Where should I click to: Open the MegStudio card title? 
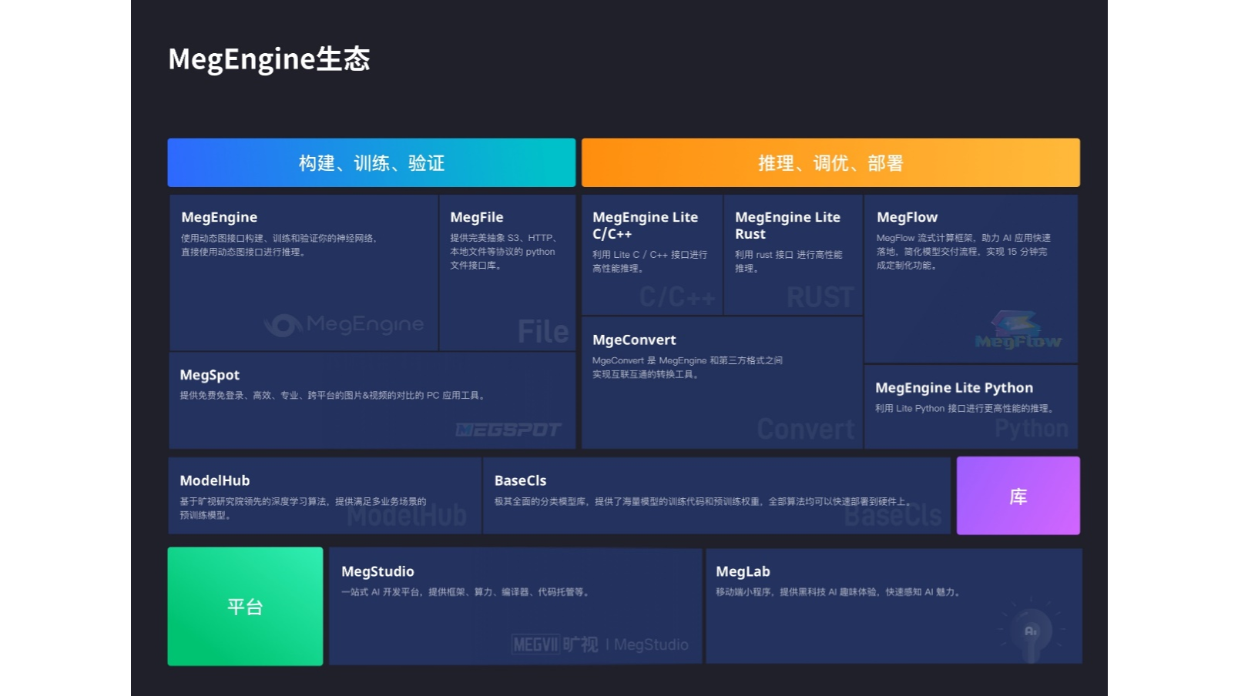tap(377, 571)
